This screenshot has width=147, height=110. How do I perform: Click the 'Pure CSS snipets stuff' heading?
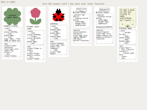pyautogui.click(x=73, y=4)
